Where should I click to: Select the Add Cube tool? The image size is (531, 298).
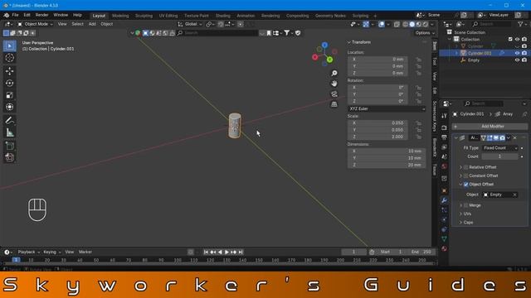[9, 146]
